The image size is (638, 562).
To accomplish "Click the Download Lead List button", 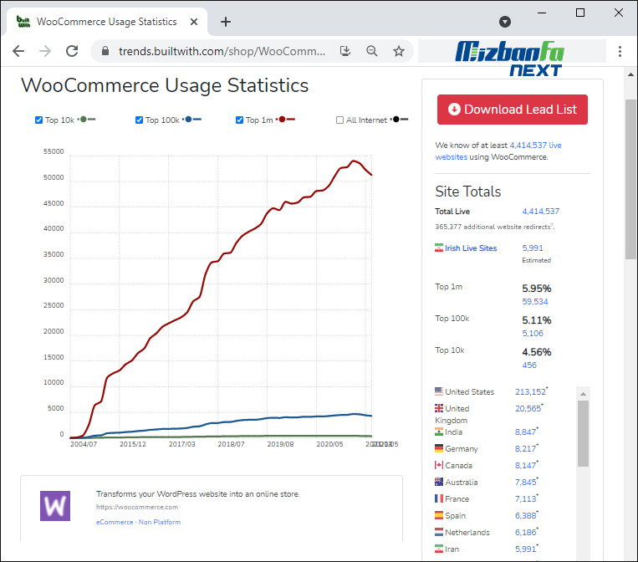I will [513, 110].
